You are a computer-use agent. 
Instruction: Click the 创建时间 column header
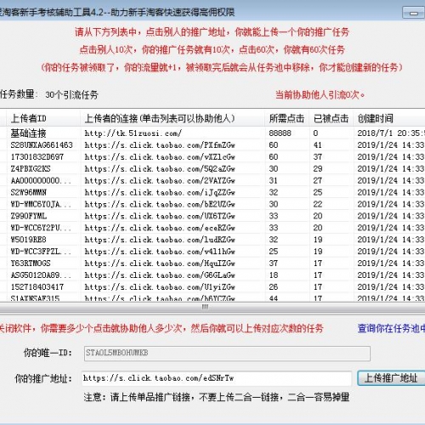pos(389,118)
